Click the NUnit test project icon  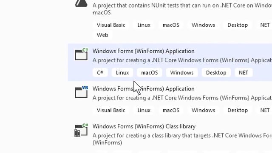pos(81,3)
